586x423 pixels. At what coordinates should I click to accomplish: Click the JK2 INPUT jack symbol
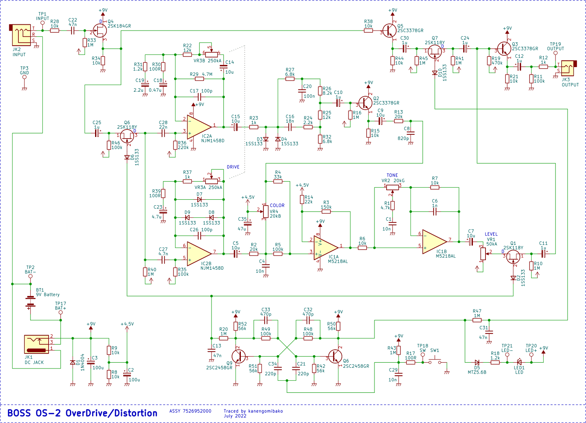(21, 35)
